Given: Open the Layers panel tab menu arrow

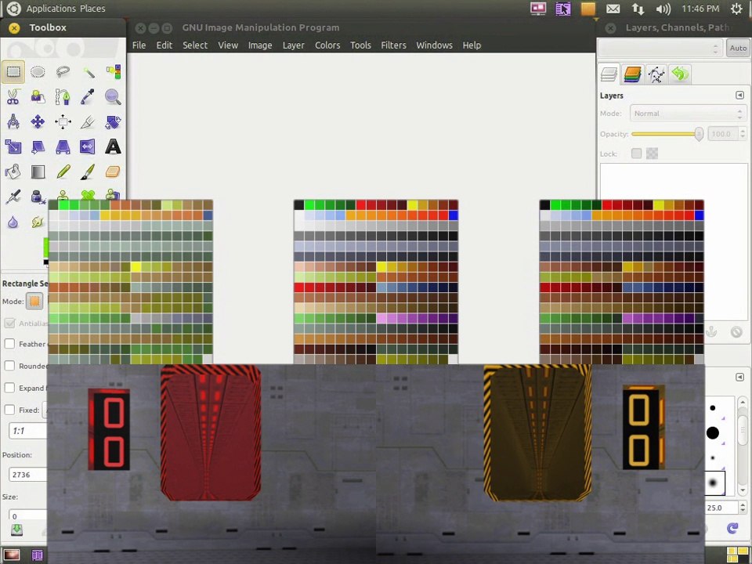Looking at the screenshot, I should (x=739, y=95).
